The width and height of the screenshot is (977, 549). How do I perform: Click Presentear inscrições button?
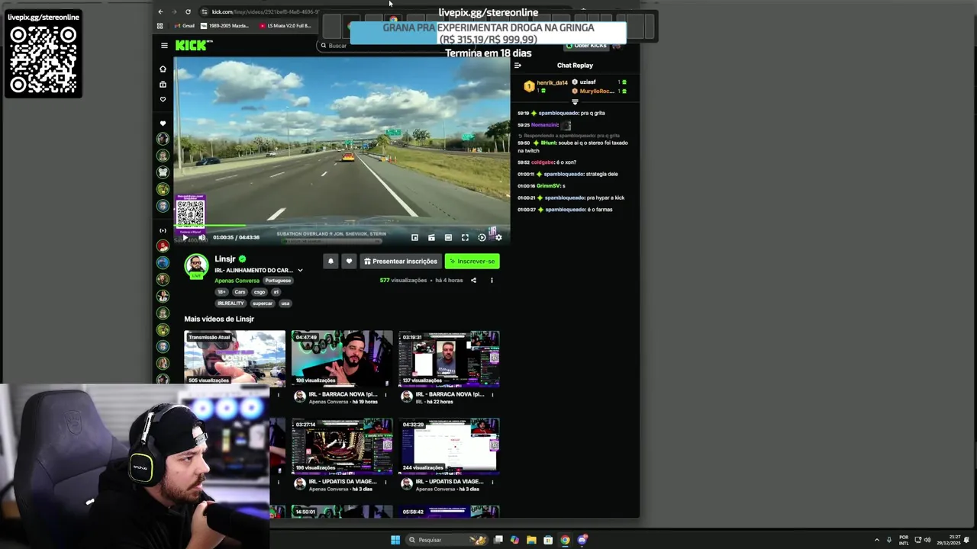(401, 262)
